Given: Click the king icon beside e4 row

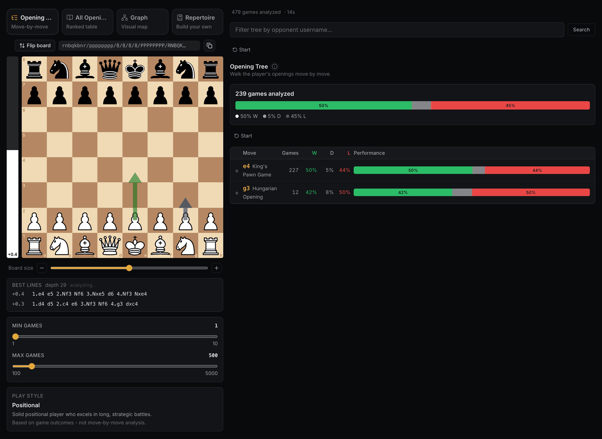Looking at the screenshot, I should 237,171.
